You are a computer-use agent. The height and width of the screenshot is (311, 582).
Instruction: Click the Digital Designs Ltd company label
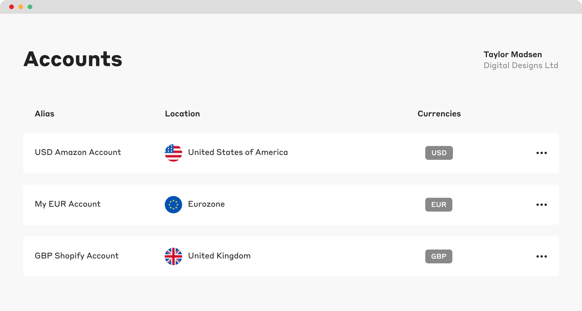[x=521, y=65]
